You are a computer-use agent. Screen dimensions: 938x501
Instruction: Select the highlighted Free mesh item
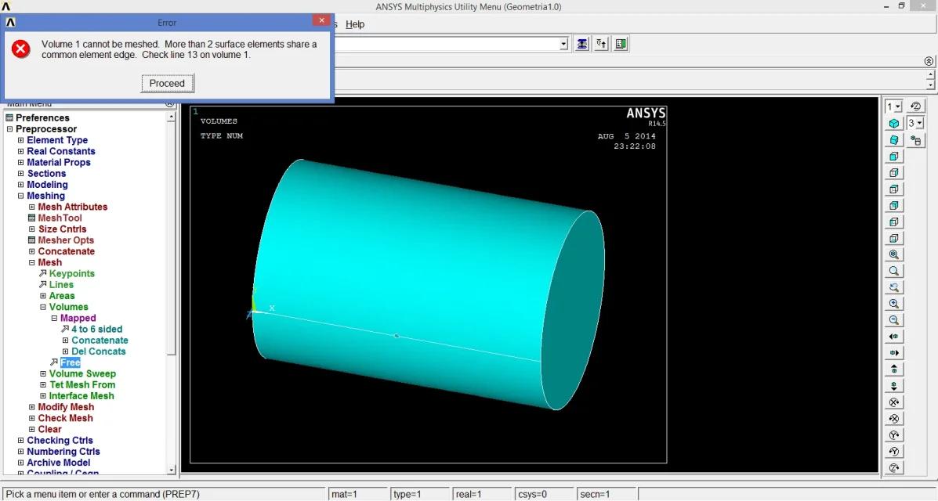70,363
